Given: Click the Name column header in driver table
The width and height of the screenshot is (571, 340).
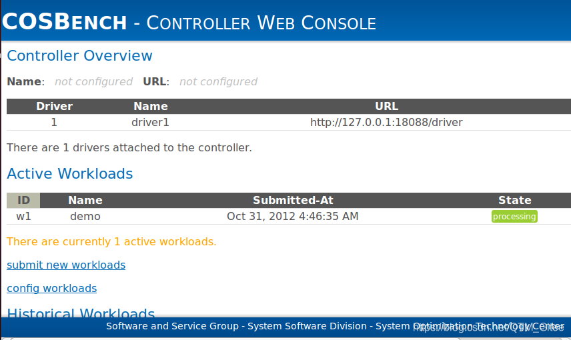Looking at the screenshot, I should 150,106.
